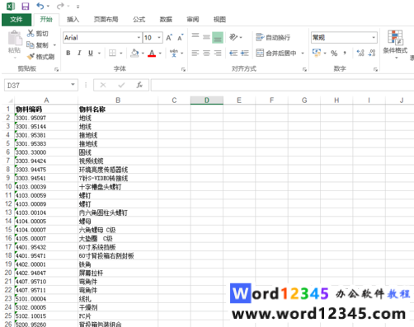414x327 pixels.
Task: Click the Save icon in quick access toolbar
Action: (26, 6)
